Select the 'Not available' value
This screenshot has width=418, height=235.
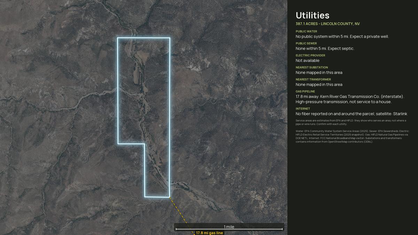[x=308, y=61]
